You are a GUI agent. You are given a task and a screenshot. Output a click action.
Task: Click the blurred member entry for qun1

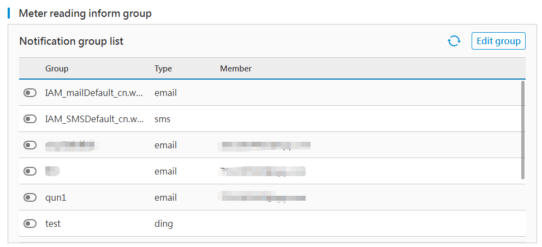tap(261, 196)
